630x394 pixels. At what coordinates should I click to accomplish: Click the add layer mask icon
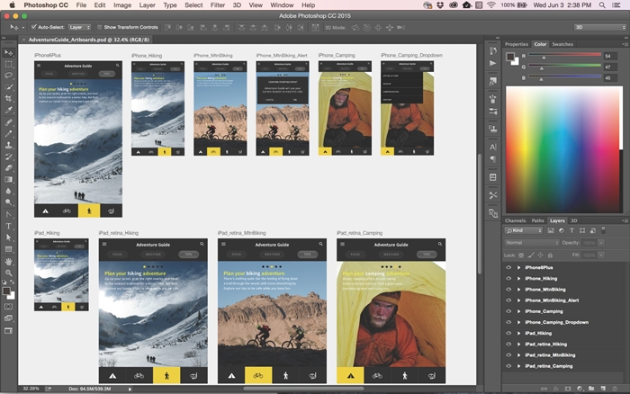(568, 389)
